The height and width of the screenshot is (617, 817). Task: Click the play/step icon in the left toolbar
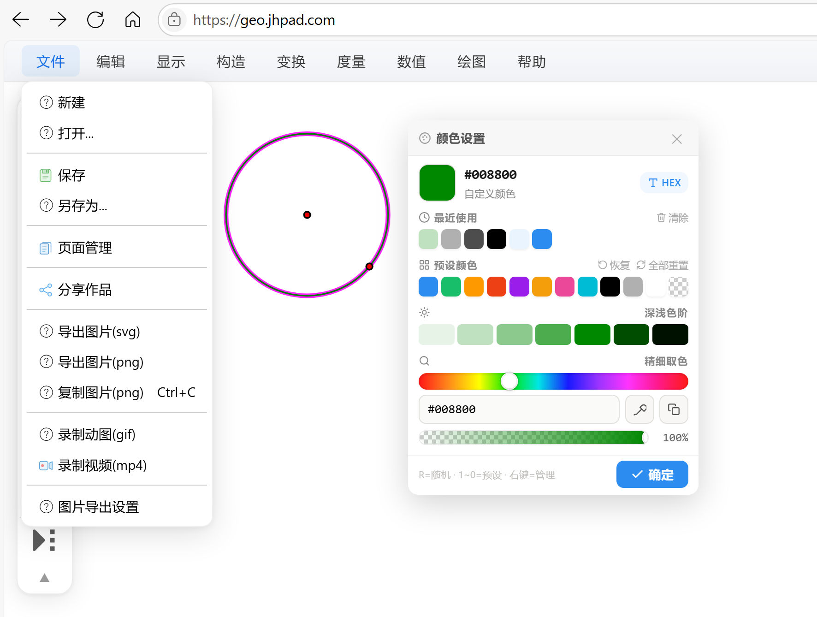point(44,540)
